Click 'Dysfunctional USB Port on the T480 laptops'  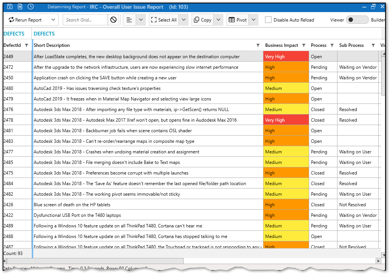pos(77,215)
